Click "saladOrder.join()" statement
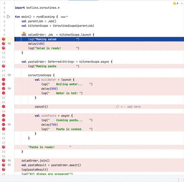The width and height of the screenshot is (184, 182). (x=35, y=160)
